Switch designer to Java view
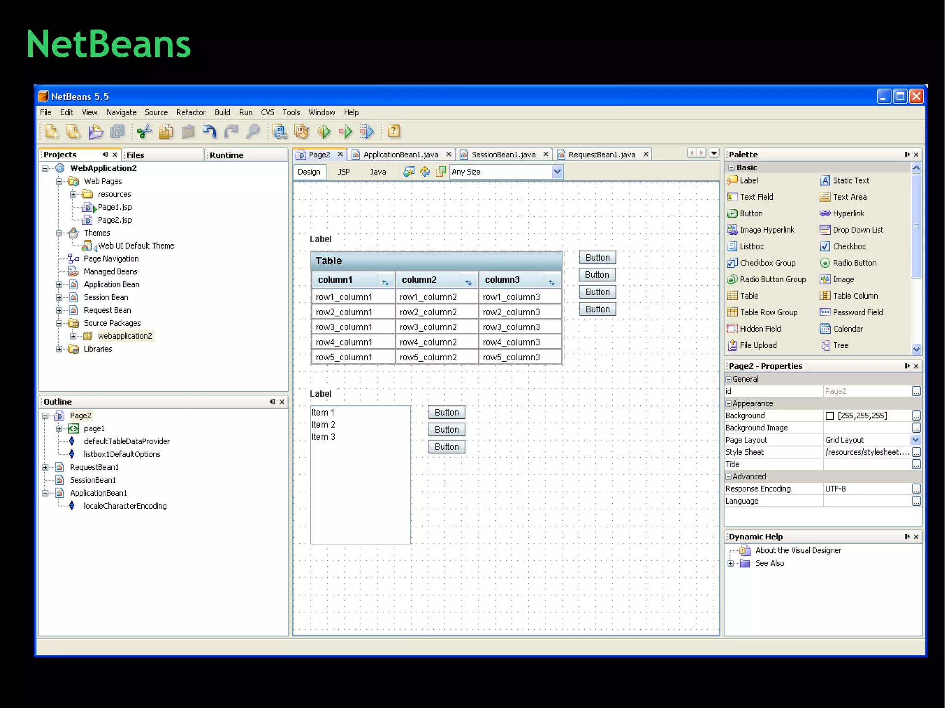 coord(378,172)
